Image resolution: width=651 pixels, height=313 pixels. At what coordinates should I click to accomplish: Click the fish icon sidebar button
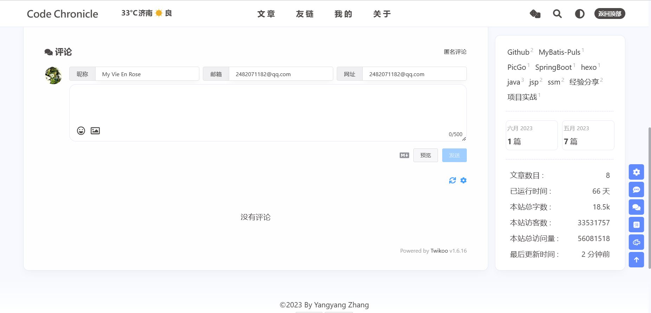click(x=636, y=242)
